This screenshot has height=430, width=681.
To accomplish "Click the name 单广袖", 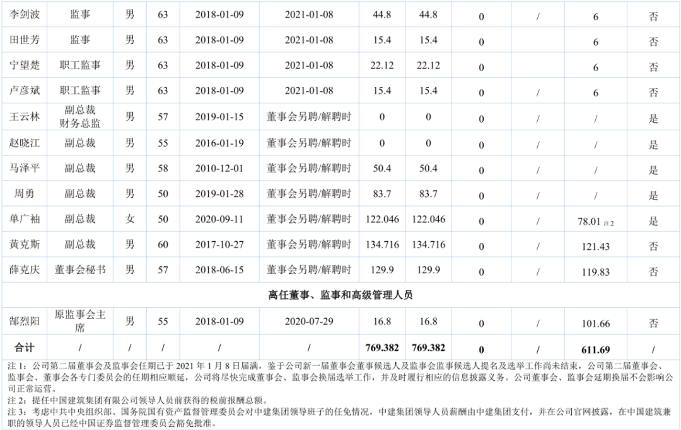I will tap(25, 219).
